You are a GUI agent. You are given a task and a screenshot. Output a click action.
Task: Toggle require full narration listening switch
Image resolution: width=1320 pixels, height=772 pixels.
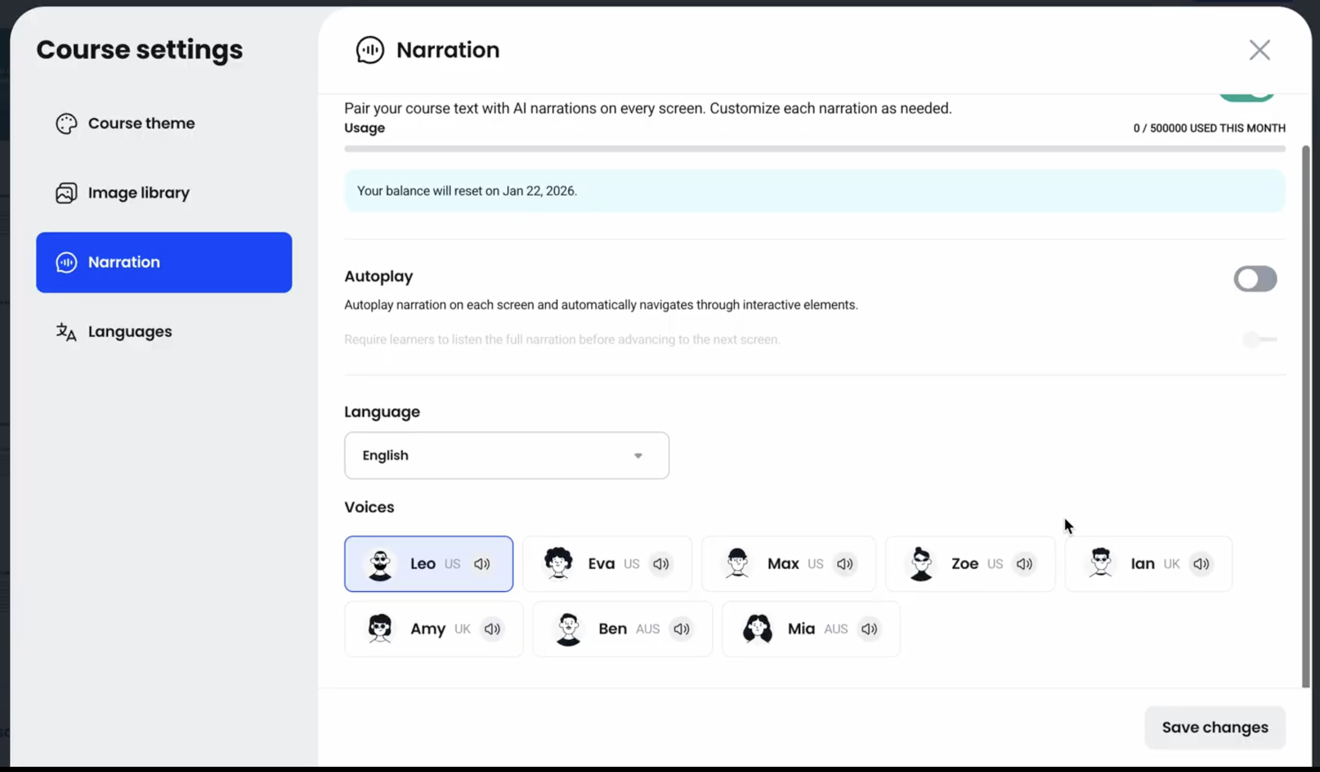point(1260,339)
